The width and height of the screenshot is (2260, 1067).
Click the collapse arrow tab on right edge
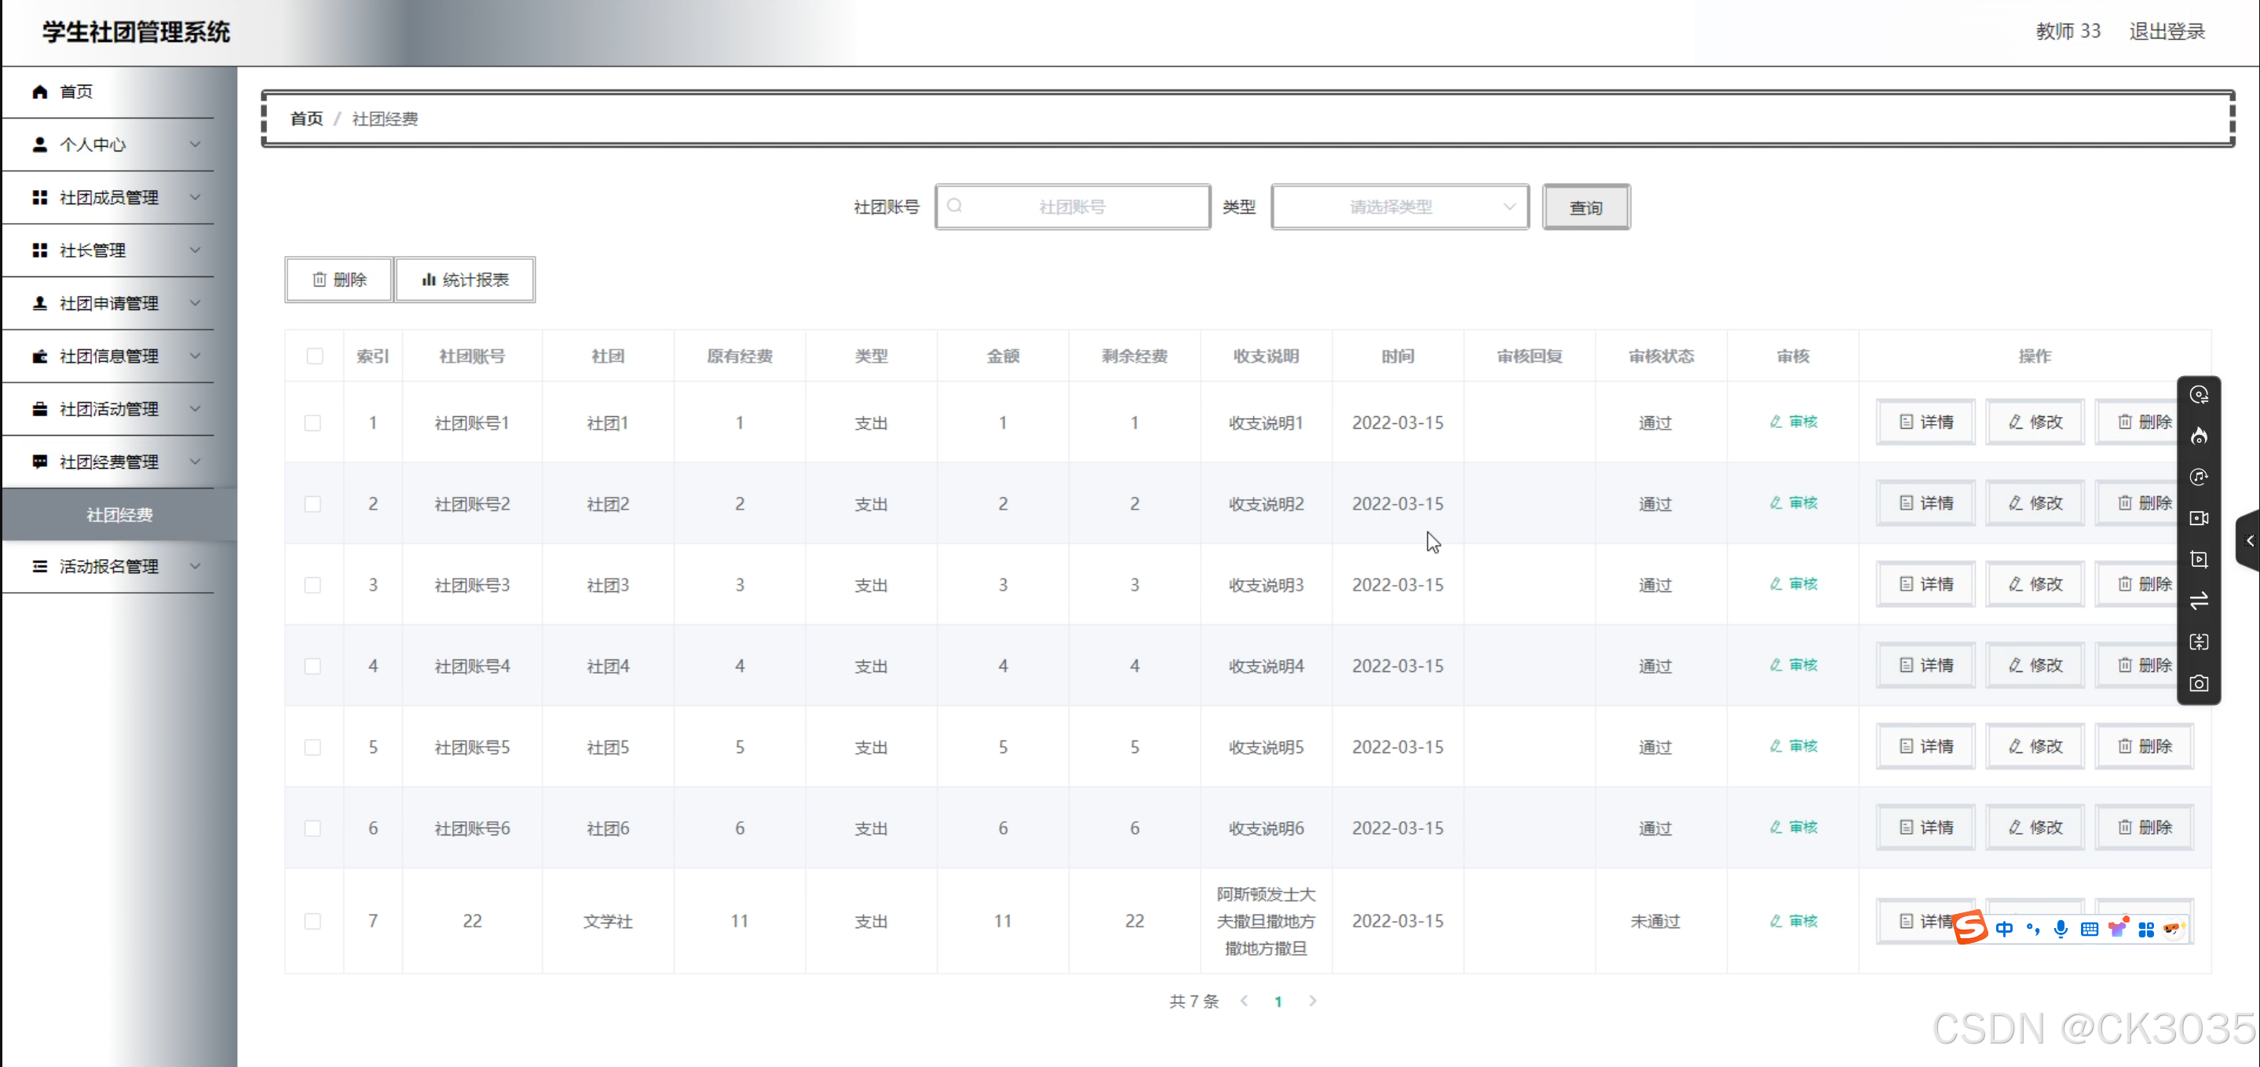(2250, 540)
